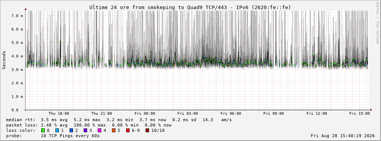The image size is (381, 141).
Task: Click the median rtt statistics line
Action: [119, 120]
